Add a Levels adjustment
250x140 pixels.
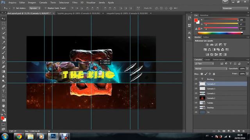tap(212, 45)
